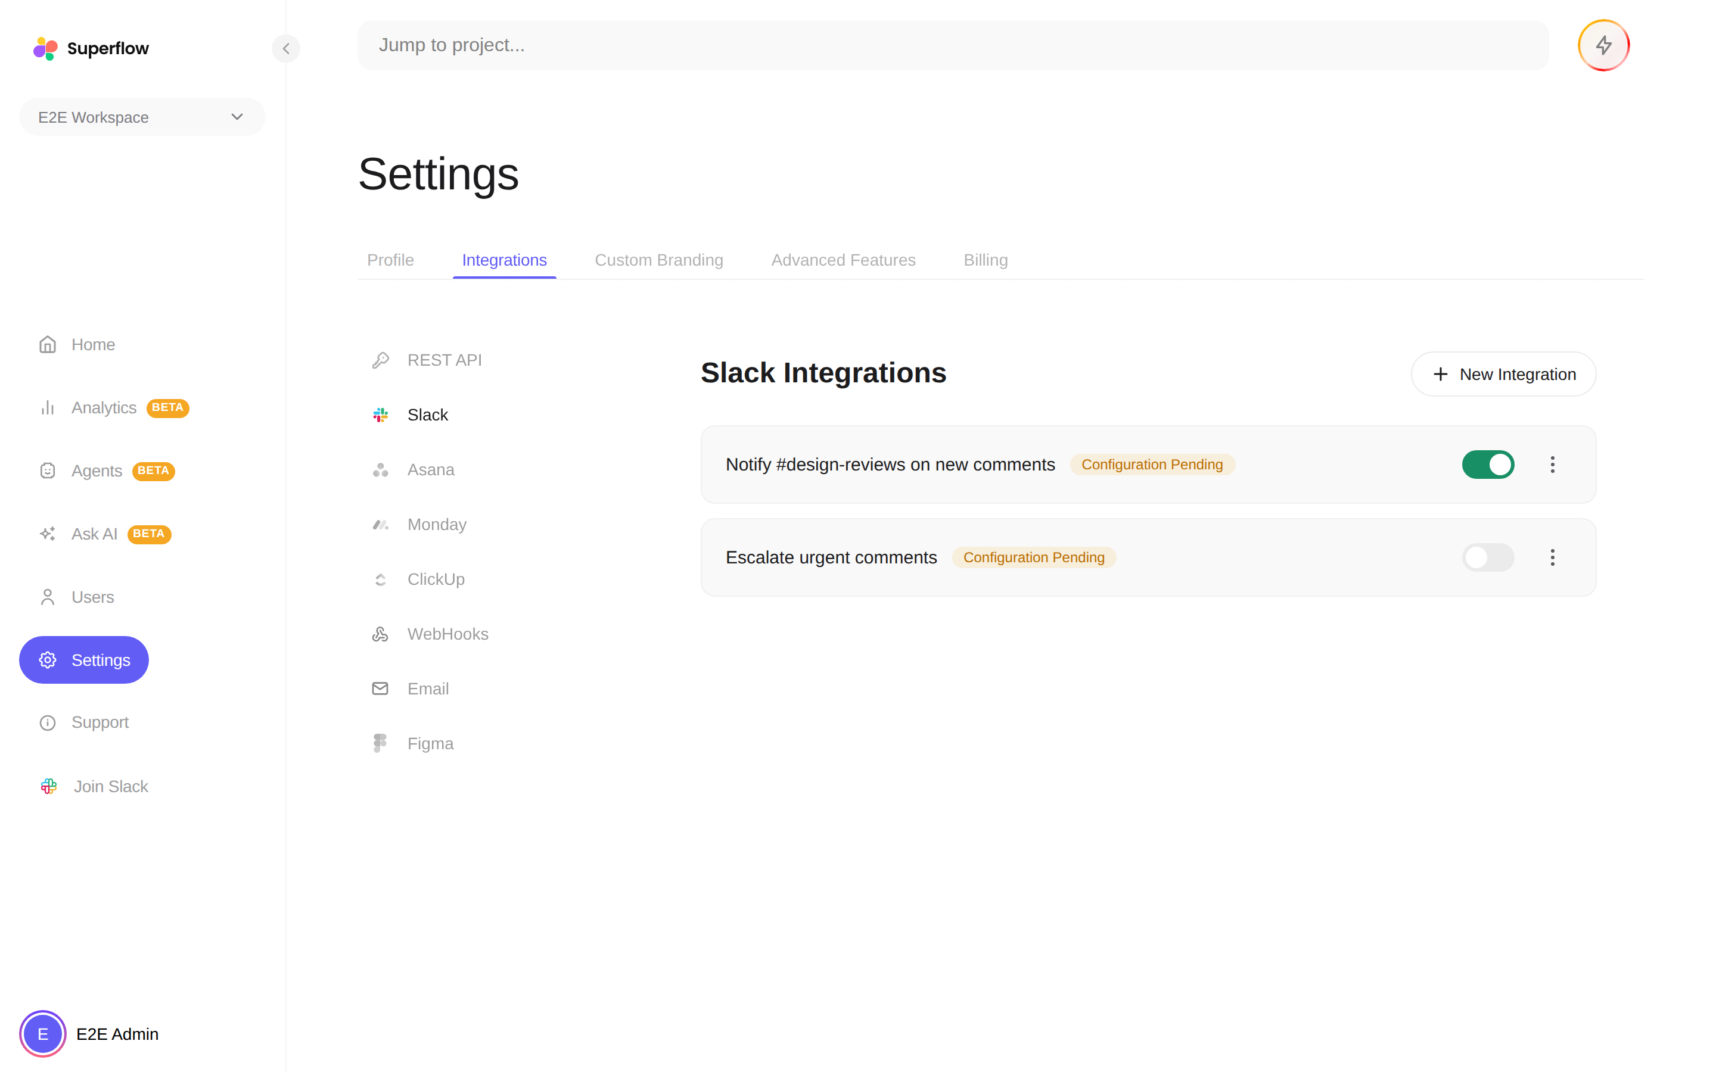Image resolution: width=1716 pixels, height=1072 pixels.
Task: Switch to the Profile tab
Action: click(x=390, y=260)
